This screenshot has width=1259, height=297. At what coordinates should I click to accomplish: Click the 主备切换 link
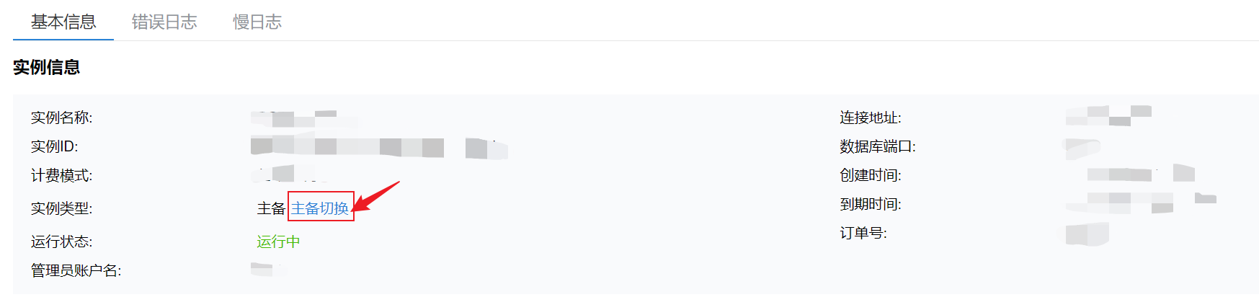(x=320, y=208)
